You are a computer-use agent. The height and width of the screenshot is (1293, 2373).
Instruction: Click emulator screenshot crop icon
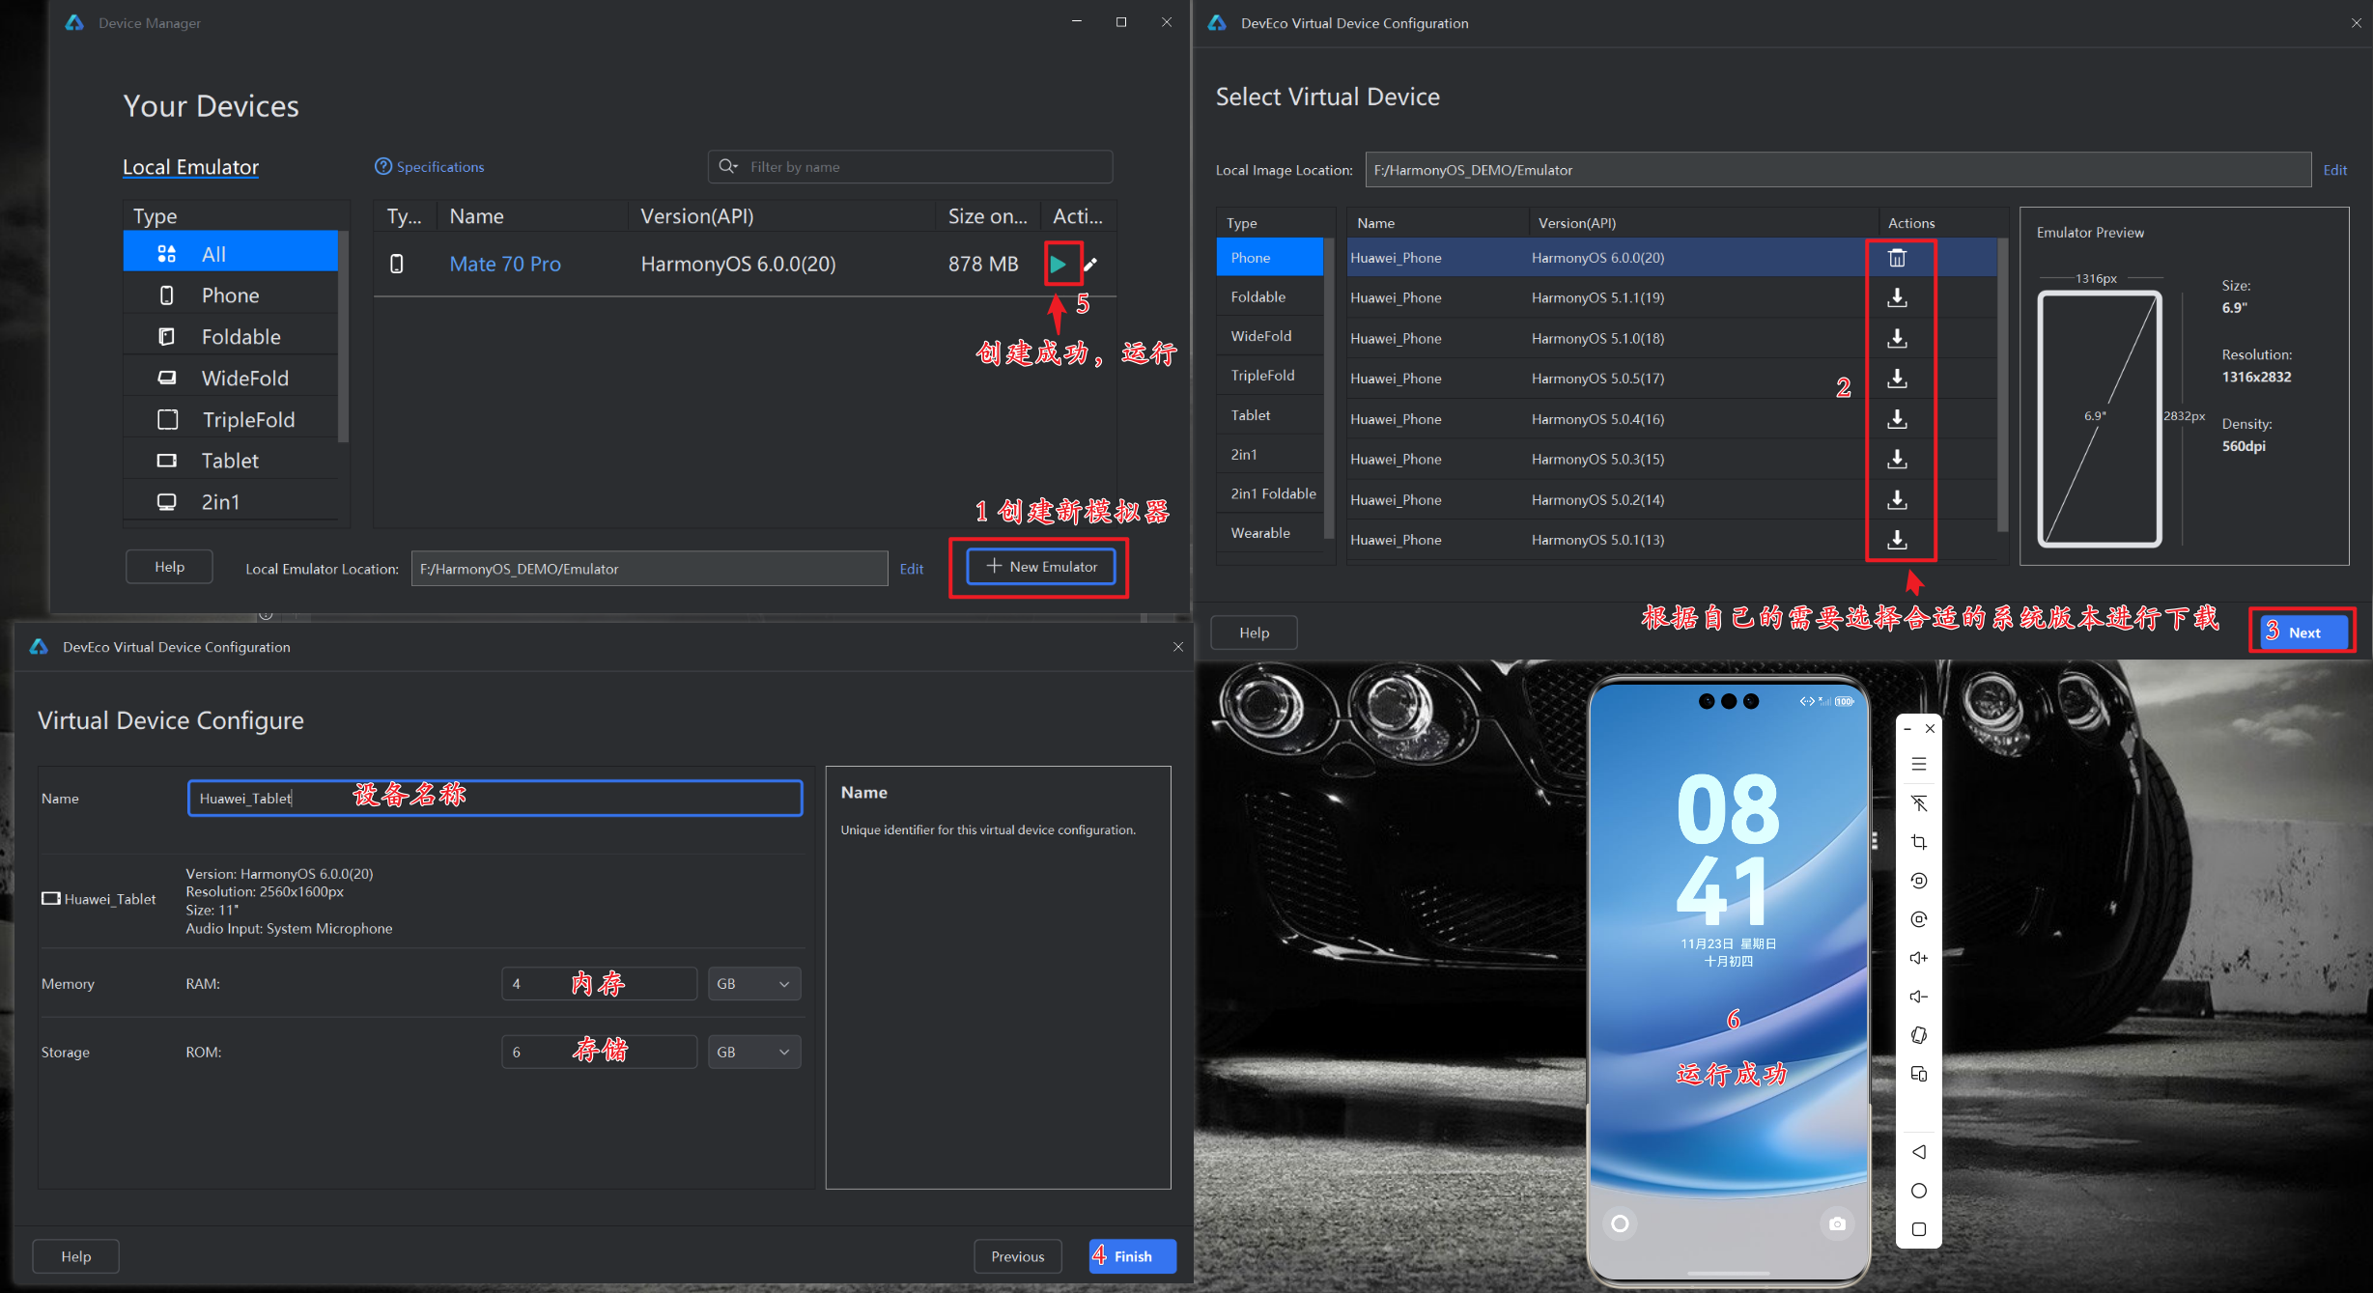point(1918,842)
